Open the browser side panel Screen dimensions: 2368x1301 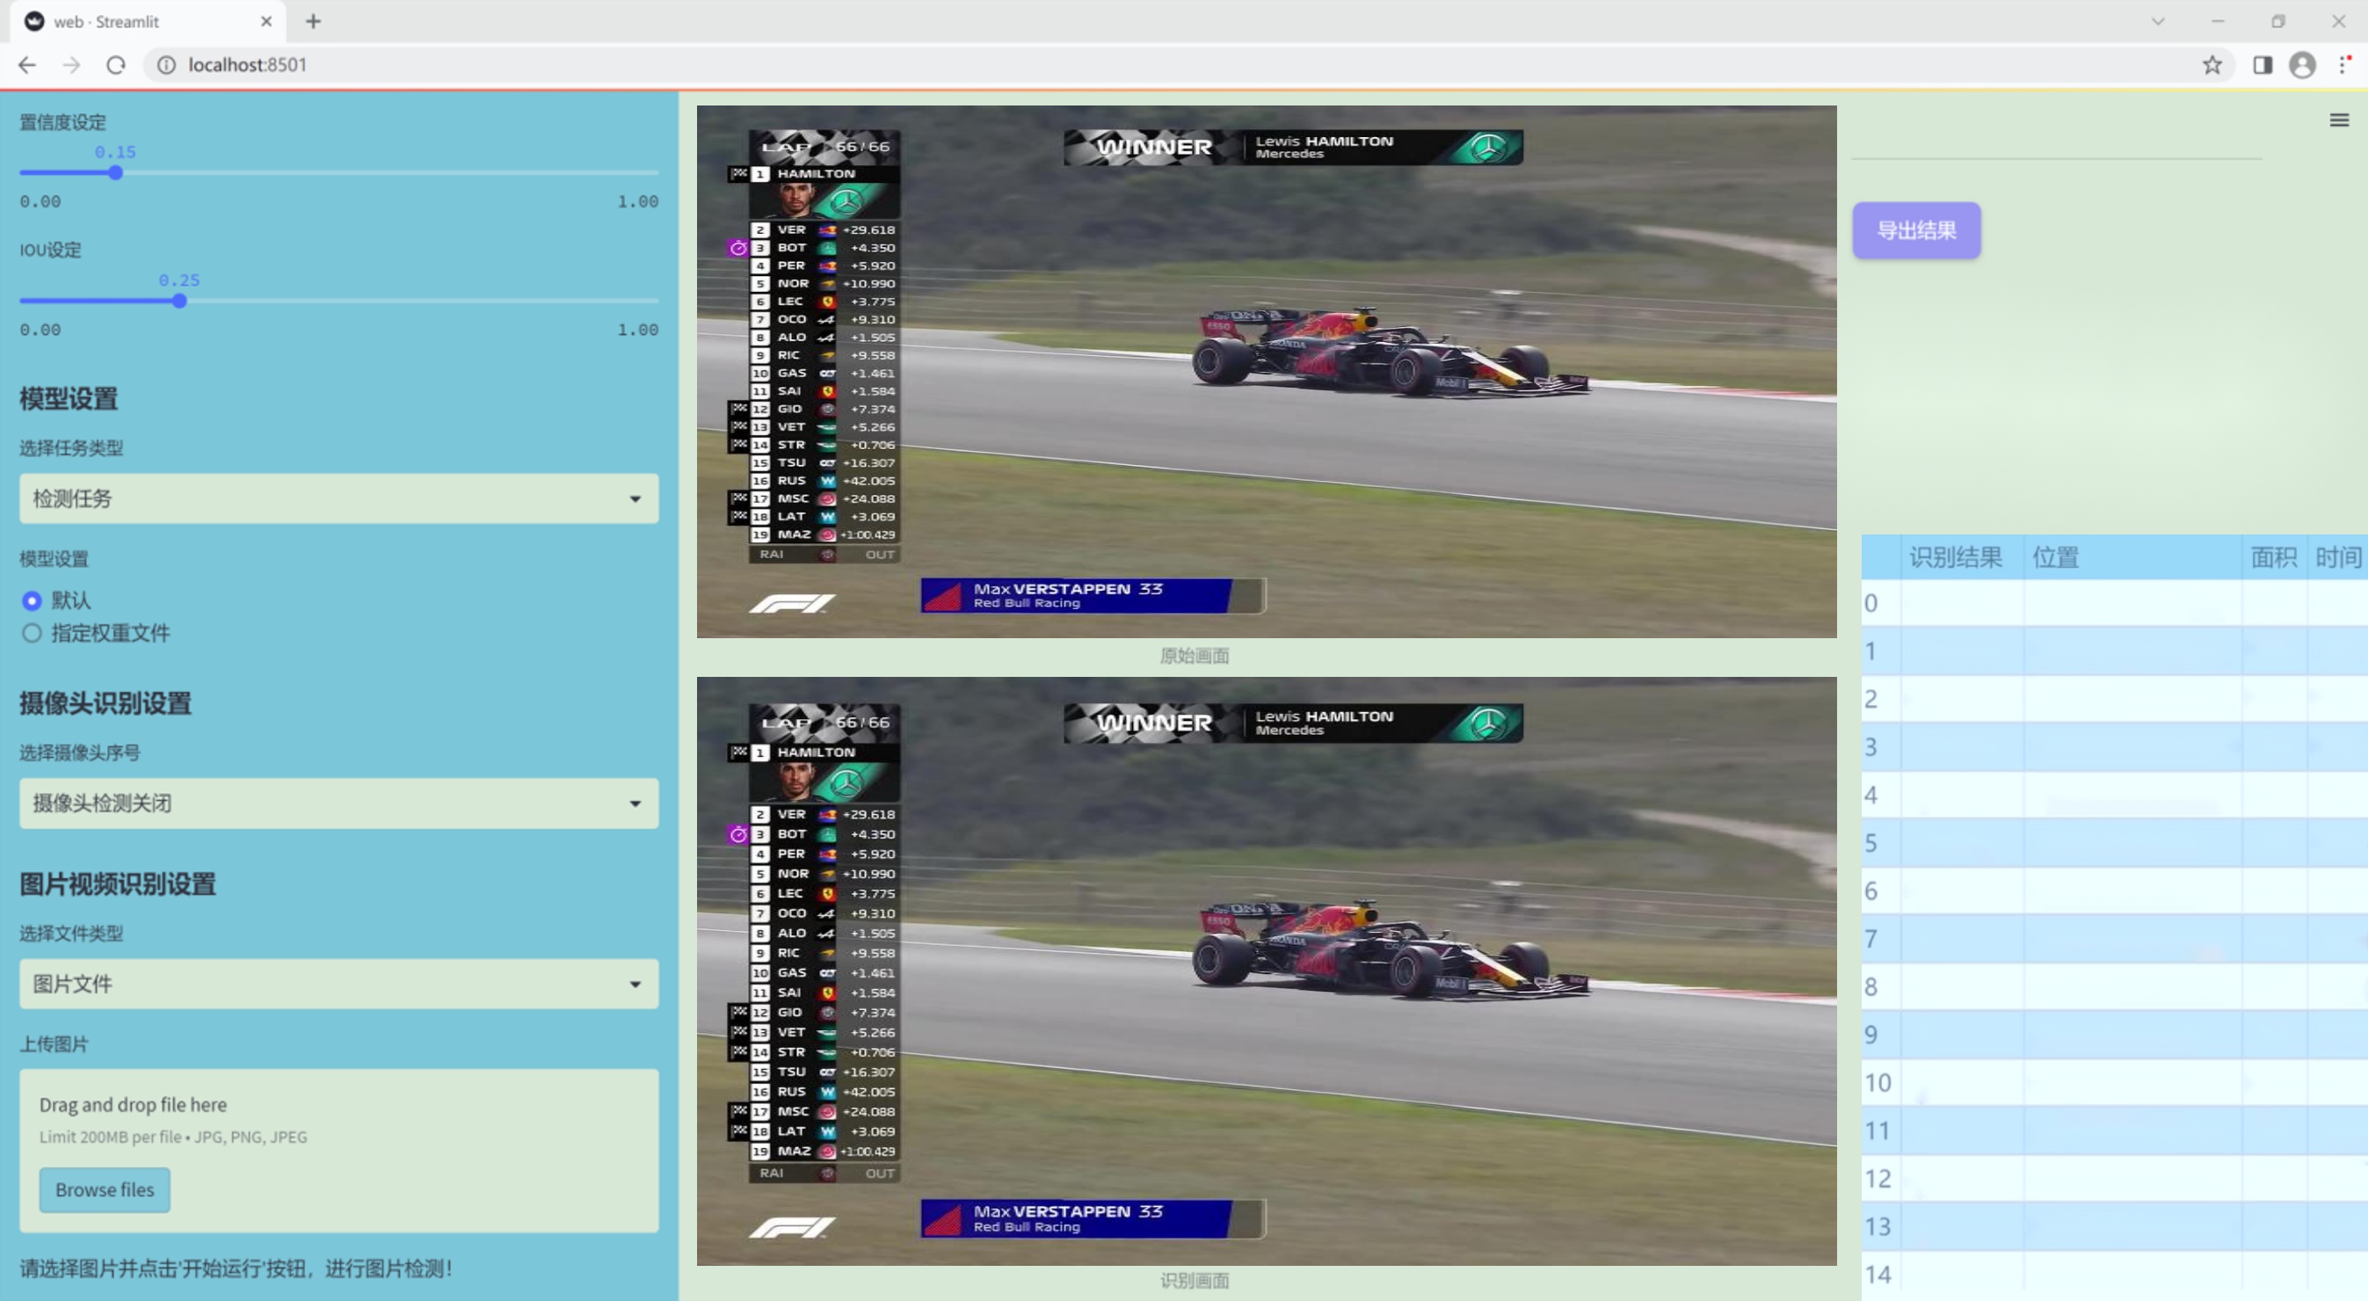2263,65
